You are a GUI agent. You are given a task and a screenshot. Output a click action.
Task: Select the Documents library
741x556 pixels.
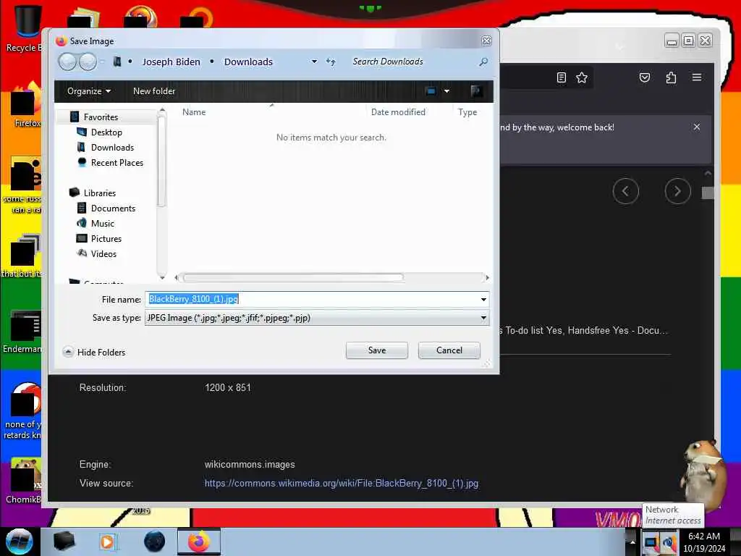coord(113,208)
